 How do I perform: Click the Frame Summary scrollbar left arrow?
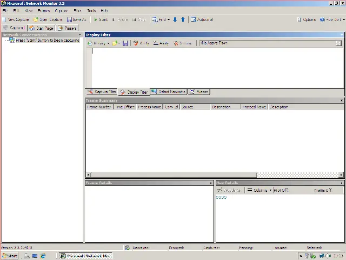[x=88, y=175]
